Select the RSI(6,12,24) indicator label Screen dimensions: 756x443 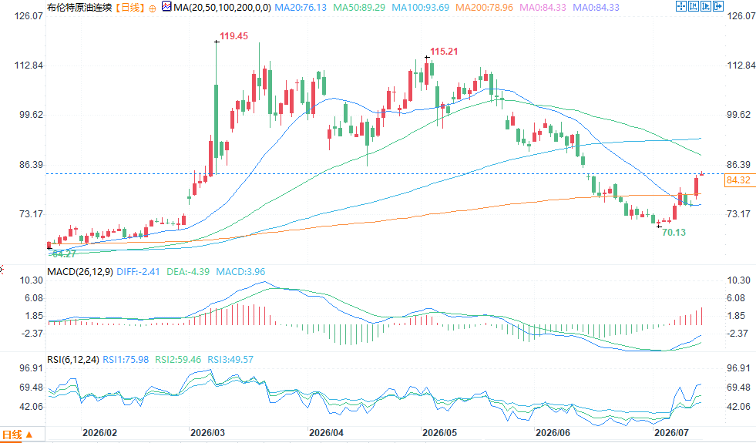pos(72,360)
